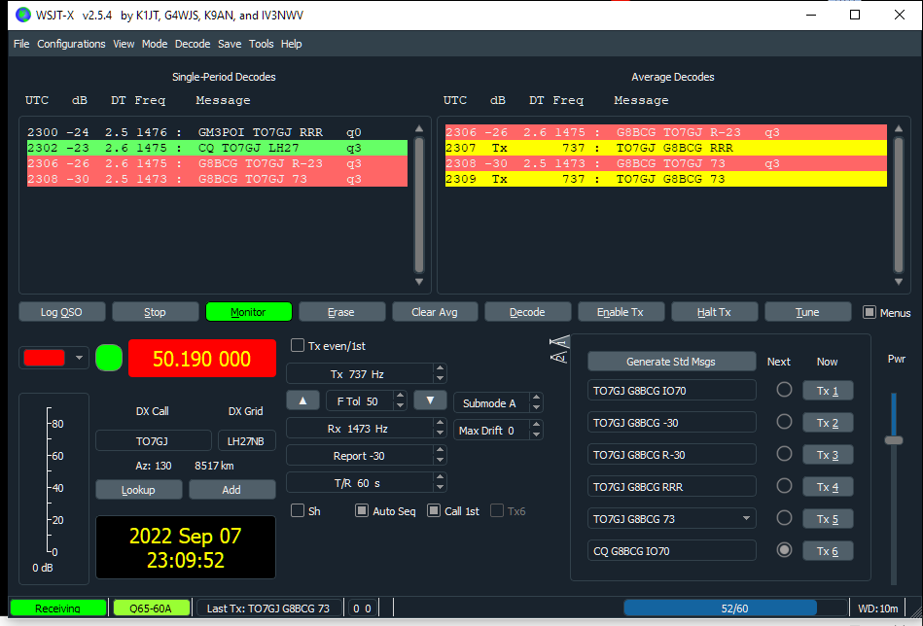Decrease Max Drift 0 with down stepper
This screenshot has height=626, width=923.
click(536, 435)
